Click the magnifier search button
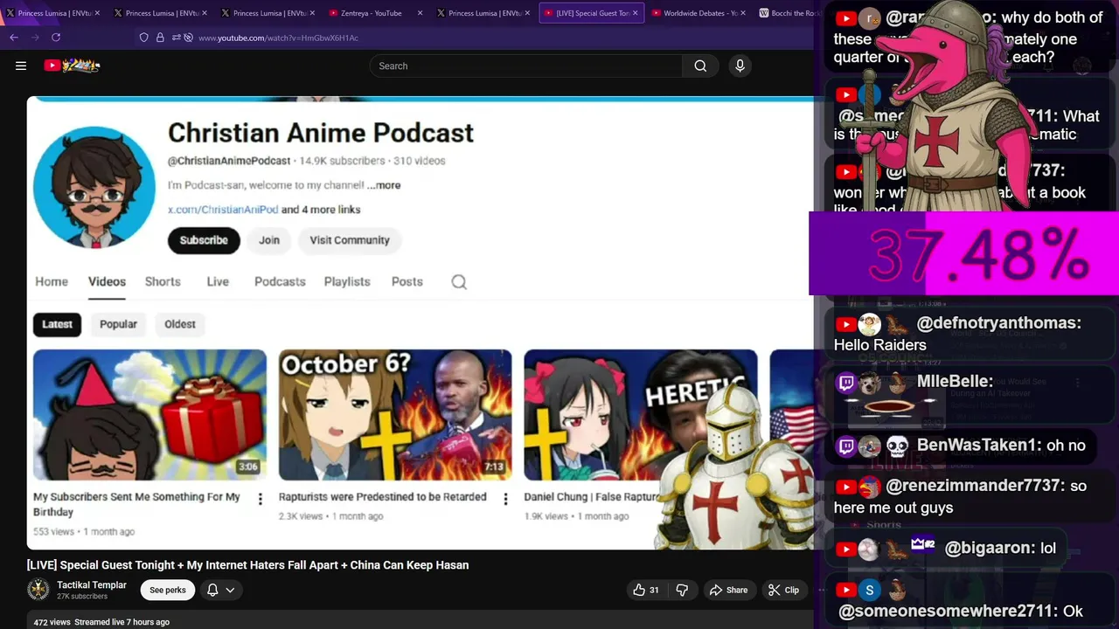This screenshot has width=1119, height=629. tap(700, 66)
